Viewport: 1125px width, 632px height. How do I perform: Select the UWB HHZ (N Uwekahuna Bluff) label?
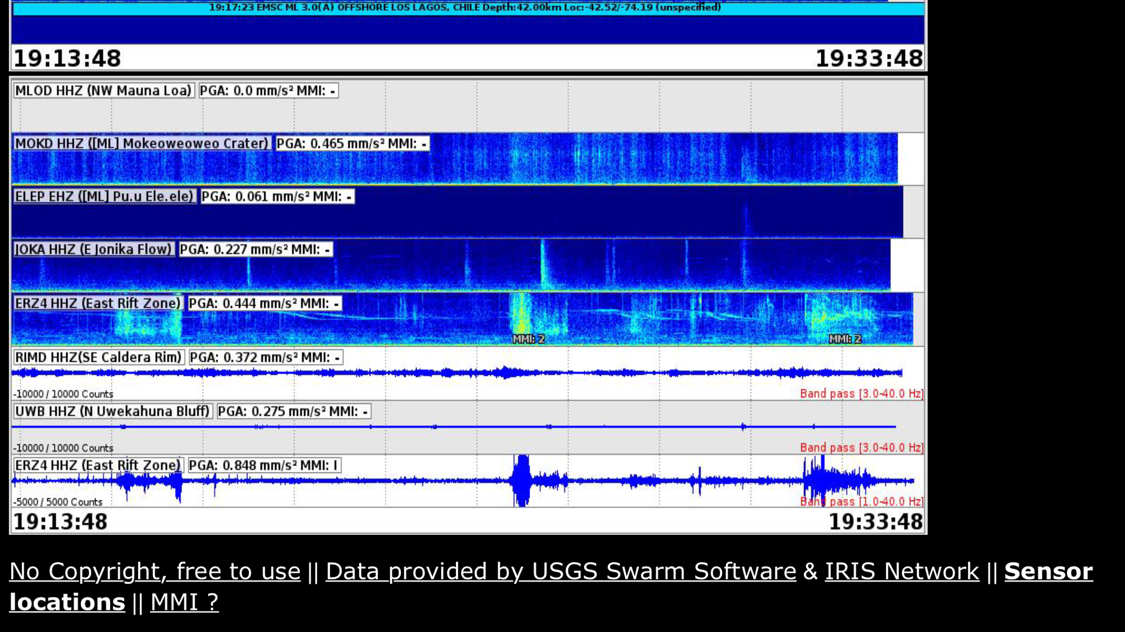point(112,411)
